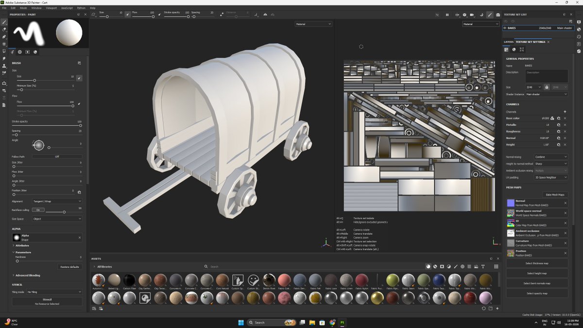Viewport: 583px width, 328px height.
Task: Open the brush preset menu icon beside BRUSH
Action: click(79, 63)
